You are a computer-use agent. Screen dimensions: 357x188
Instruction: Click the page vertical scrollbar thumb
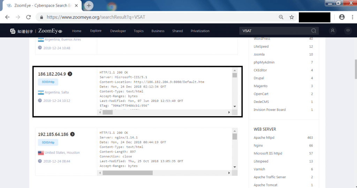pos(355,69)
